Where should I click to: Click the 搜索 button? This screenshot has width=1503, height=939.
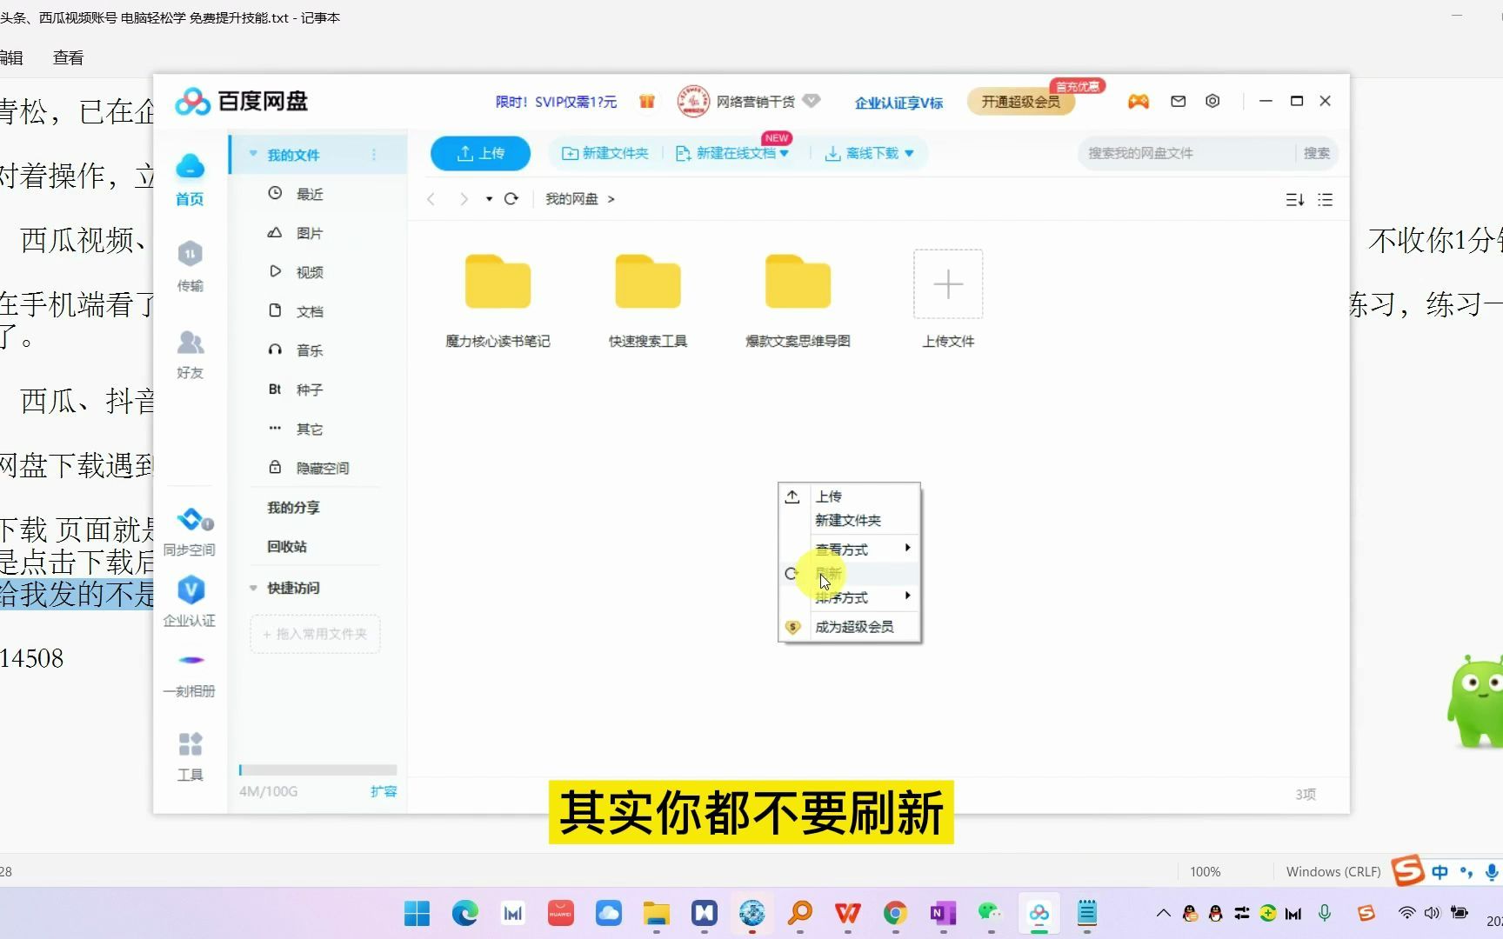(x=1316, y=153)
